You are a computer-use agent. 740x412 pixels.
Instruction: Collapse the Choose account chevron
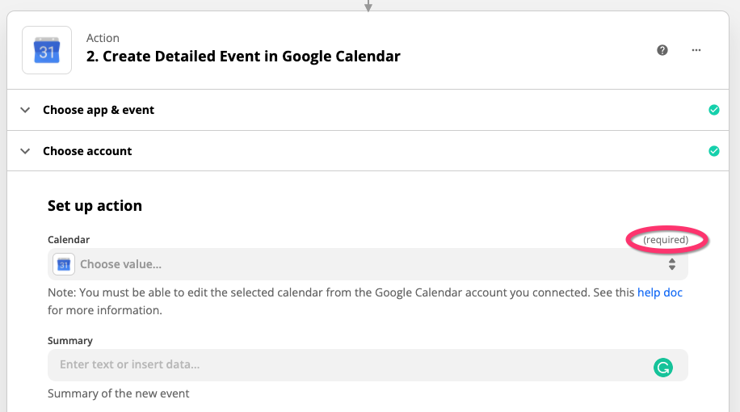pos(25,151)
